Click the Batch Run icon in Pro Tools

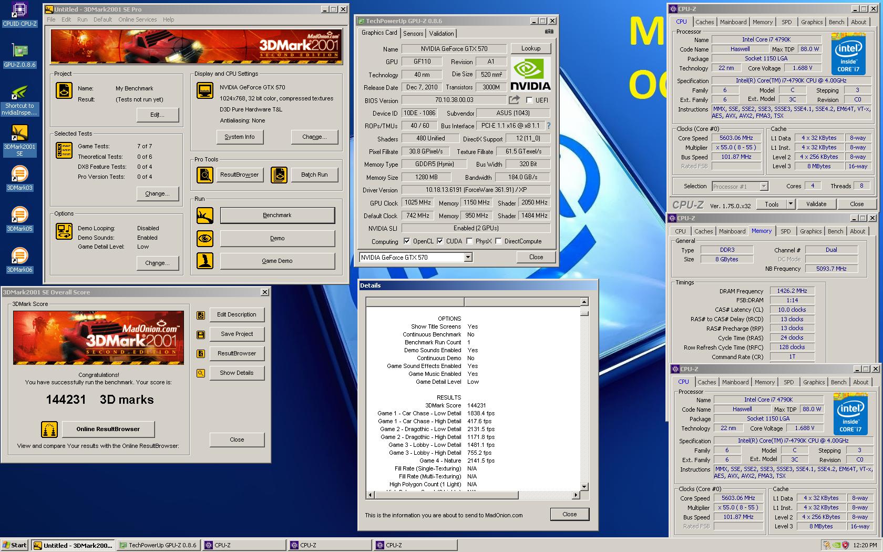(x=279, y=175)
